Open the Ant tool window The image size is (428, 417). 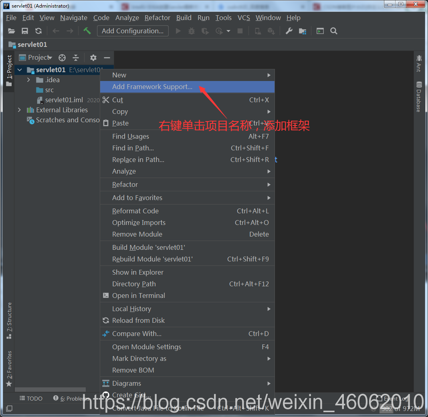419,63
